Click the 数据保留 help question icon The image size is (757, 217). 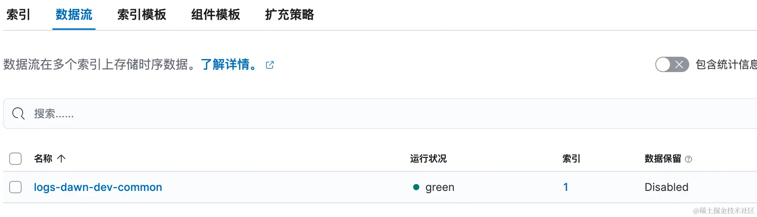pos(688,159)
